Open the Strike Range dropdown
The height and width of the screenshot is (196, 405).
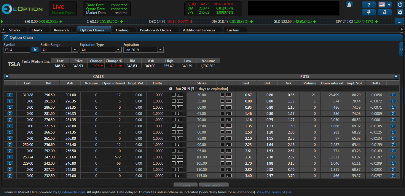tap(59, 50)
